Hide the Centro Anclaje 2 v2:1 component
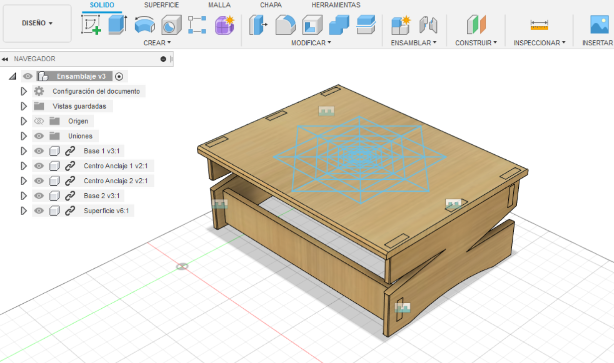The image size is (614, 363). point(39,181)
